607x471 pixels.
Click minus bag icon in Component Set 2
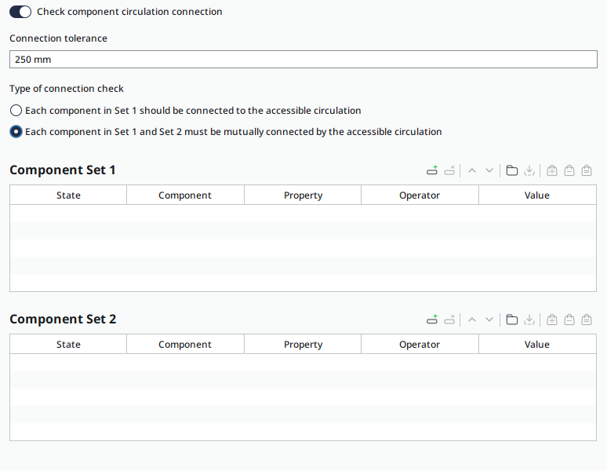click(x=569, y=319)
